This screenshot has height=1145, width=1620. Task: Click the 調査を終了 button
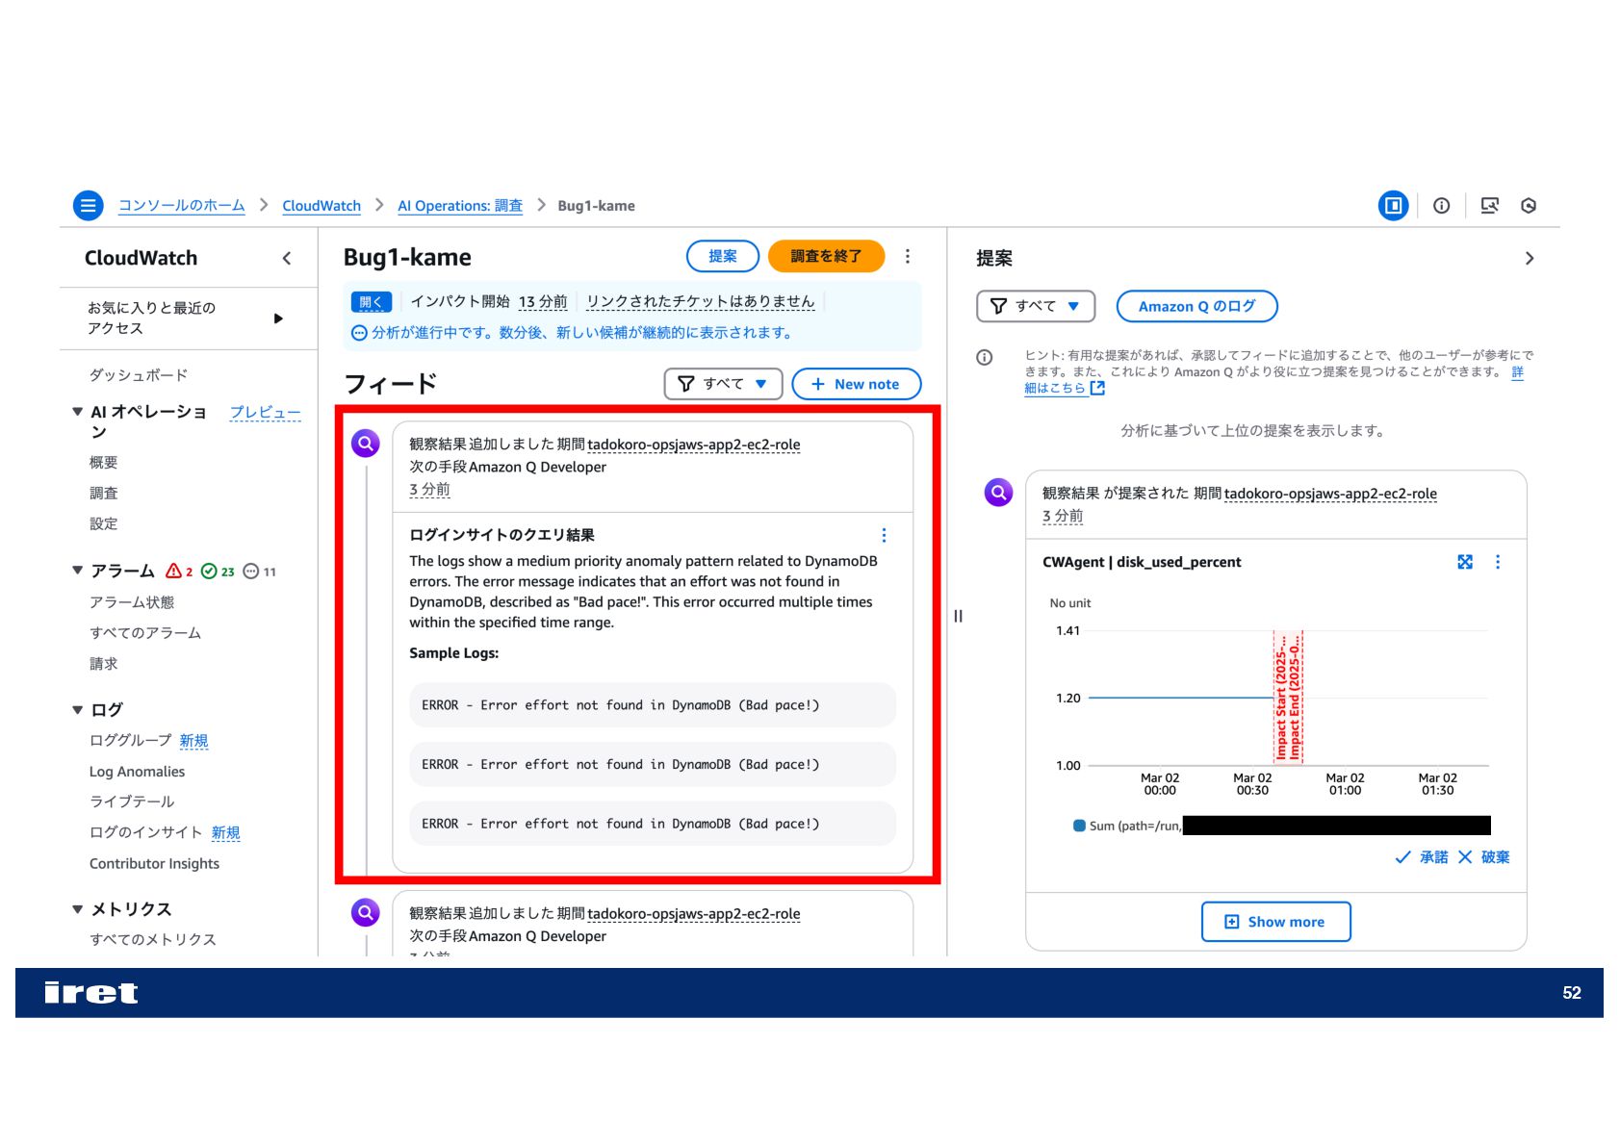point(826,256)
